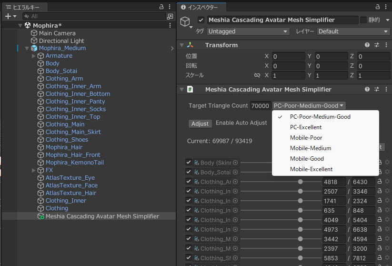The image size is (392, 266).
Task: Expand the FX object foldout
Action: click(34, 170)
